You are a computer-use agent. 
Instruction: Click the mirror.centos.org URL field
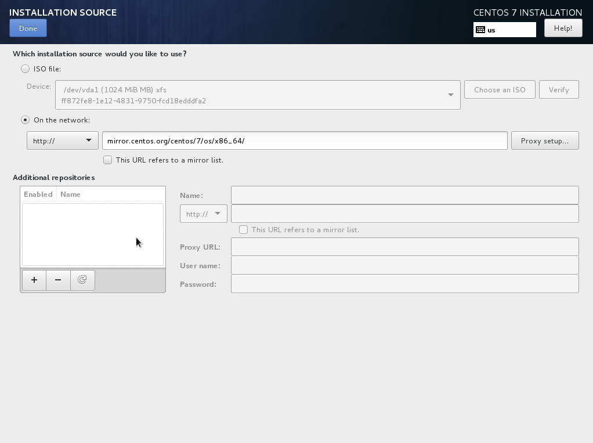[305, 141]
